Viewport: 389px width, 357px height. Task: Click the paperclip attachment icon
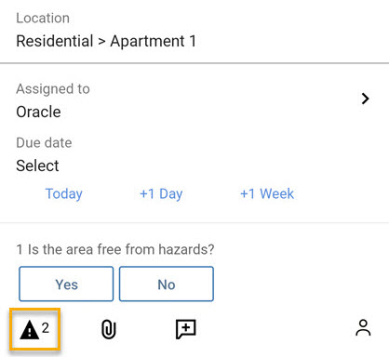click(109, 329)
